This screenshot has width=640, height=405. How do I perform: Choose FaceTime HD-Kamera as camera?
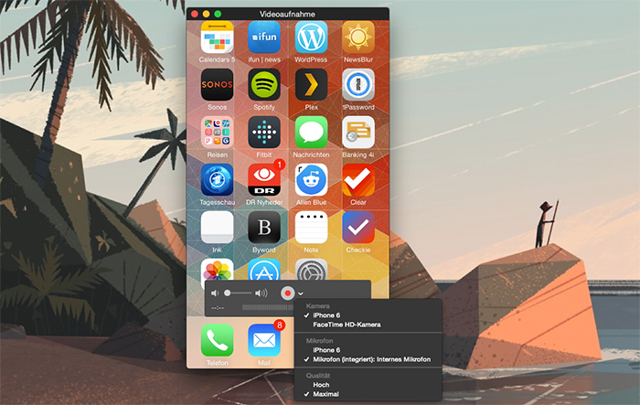click(x=347, y=325)
